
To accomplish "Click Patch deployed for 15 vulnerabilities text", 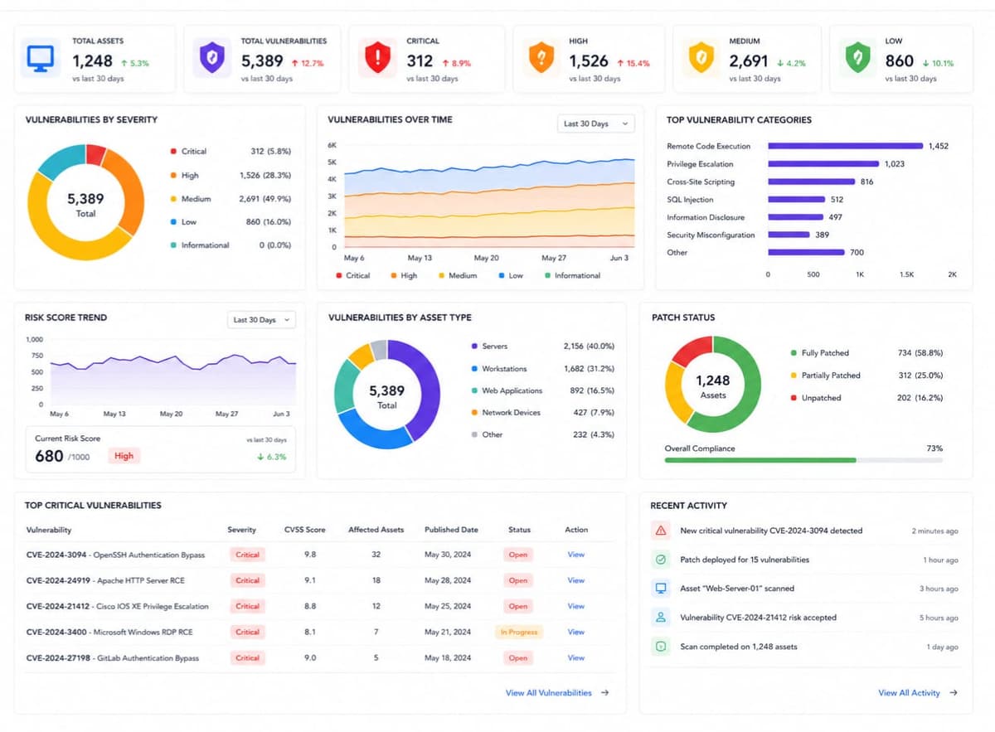I will [745, 560].
